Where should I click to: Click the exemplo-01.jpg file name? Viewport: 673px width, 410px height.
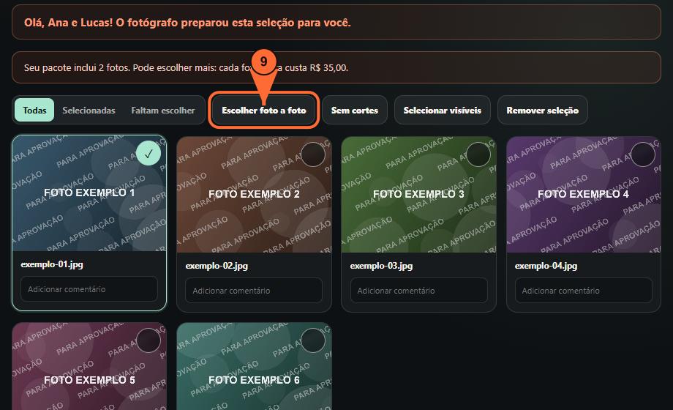(x=52, y=264)
